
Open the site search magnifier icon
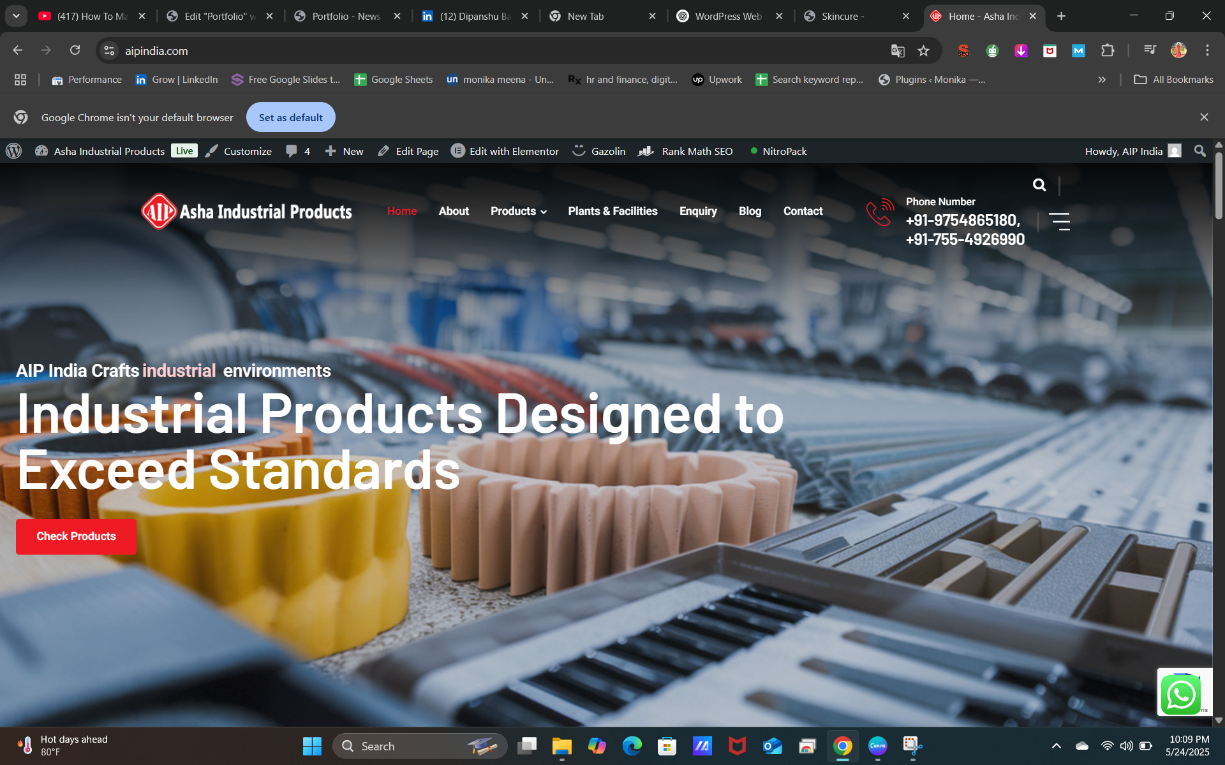point(1039,185)
